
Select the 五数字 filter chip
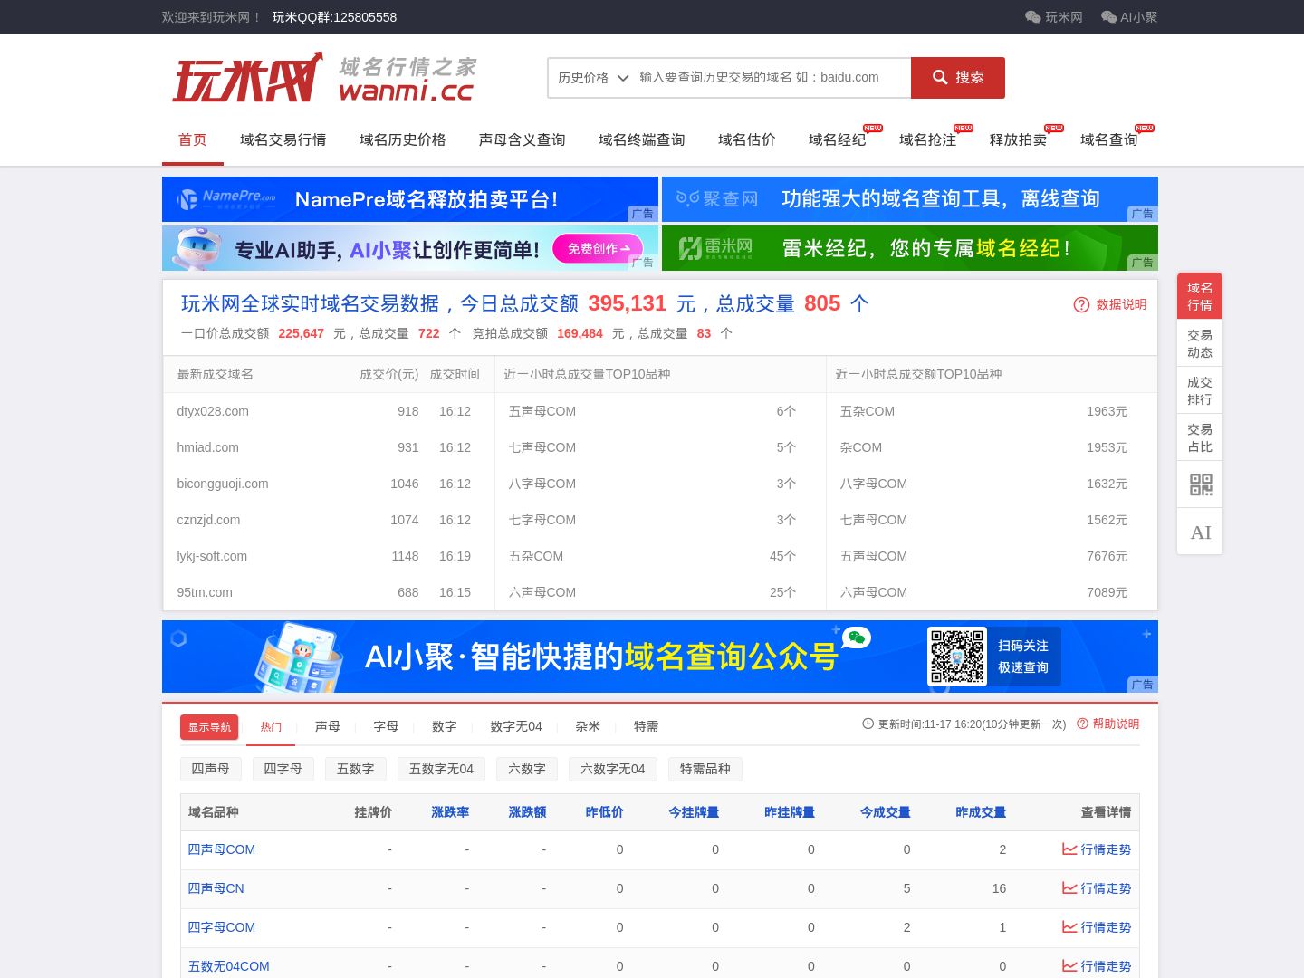(x=356, y=769)
